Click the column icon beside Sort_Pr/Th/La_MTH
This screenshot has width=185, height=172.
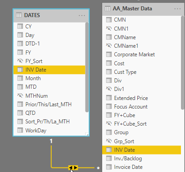pyautogui.click(x=20, y=122)
